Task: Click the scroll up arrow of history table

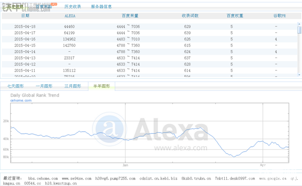Action: coord(299,24)
